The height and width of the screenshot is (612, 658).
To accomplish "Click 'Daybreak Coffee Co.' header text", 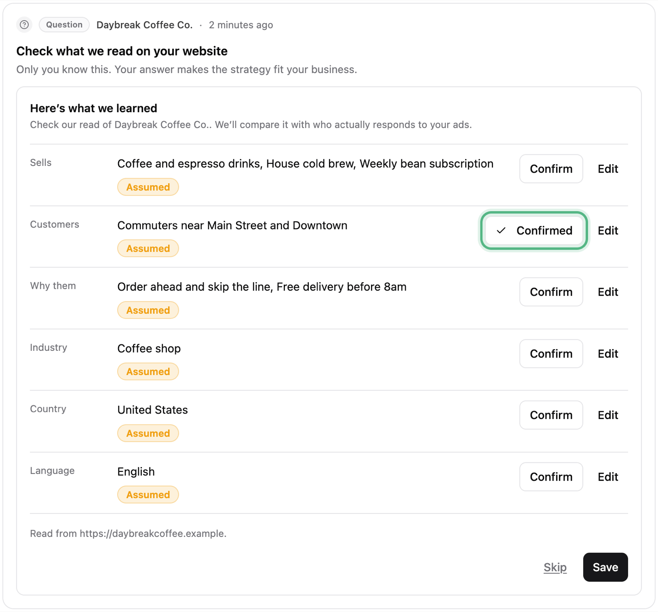I will click(x=144, y=25).
